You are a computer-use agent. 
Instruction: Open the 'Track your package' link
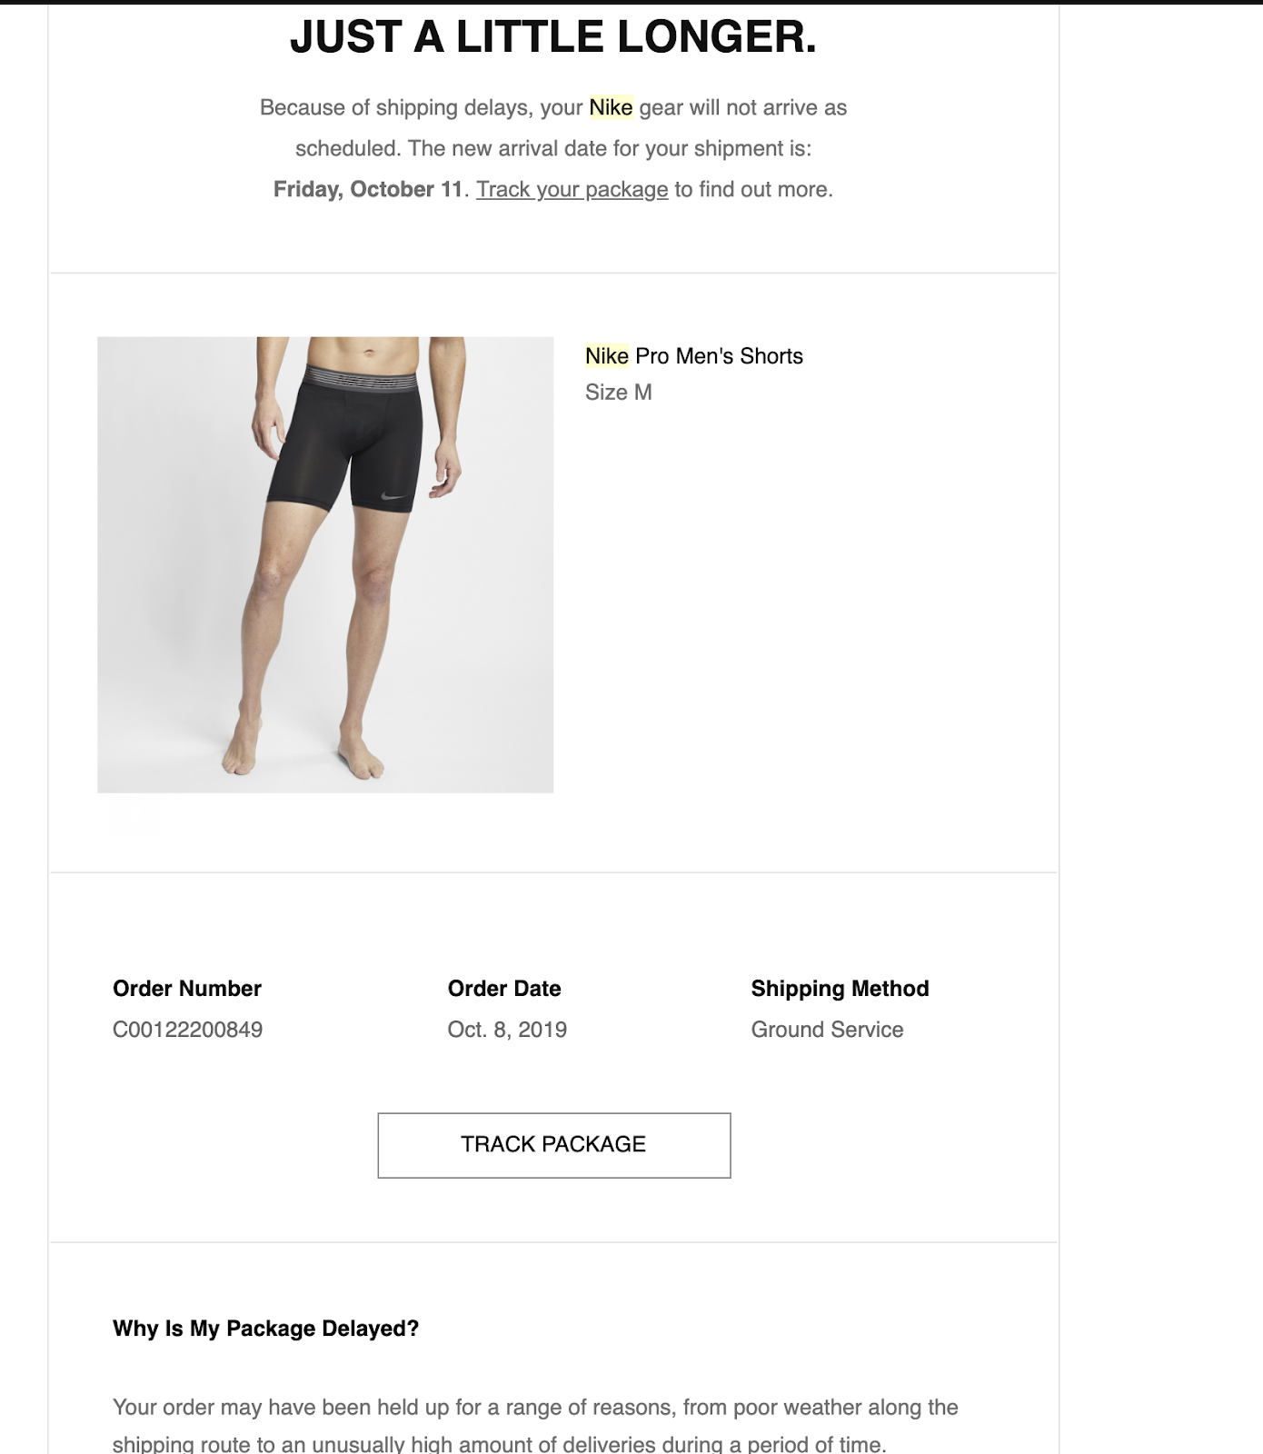tap(572, 189)
